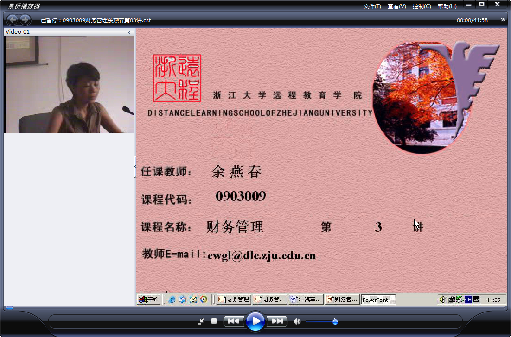Click the tray network computers icon
Viewport: 511px width, 337px height.
tap(451, 300)
